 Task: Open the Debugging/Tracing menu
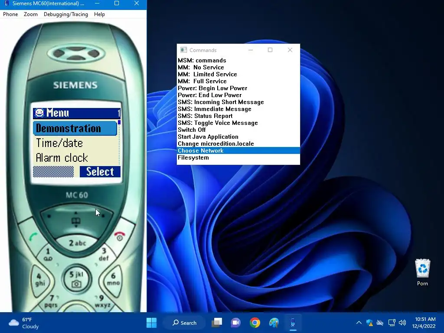click(x=66, y=14)
